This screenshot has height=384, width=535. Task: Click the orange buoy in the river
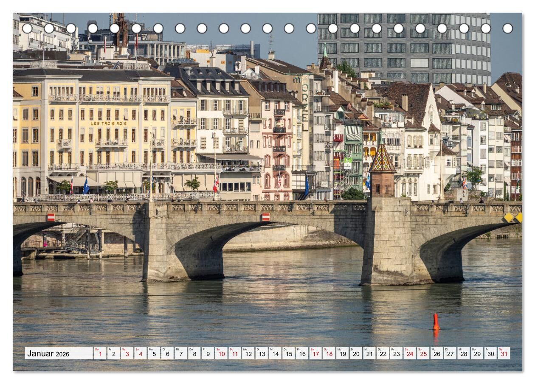point(436,322)
